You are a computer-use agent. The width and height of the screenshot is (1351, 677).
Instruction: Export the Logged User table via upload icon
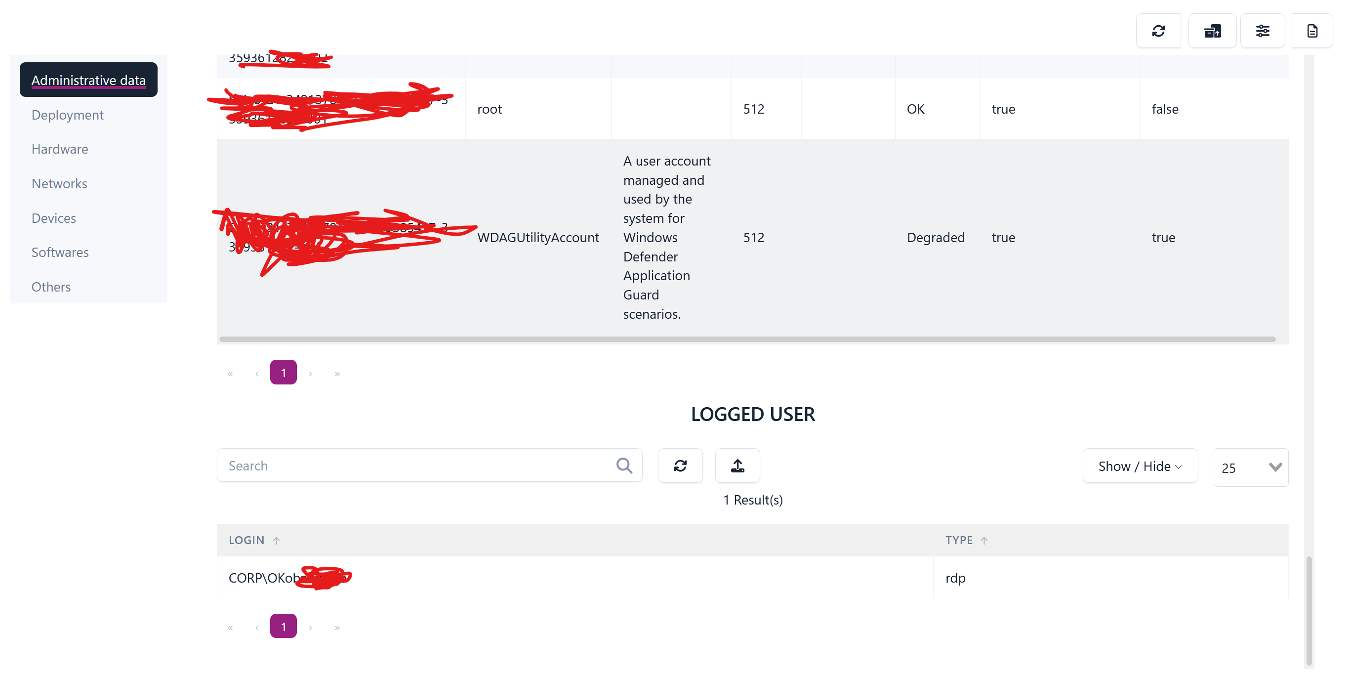pyautogui.click(x=737, y=465)
